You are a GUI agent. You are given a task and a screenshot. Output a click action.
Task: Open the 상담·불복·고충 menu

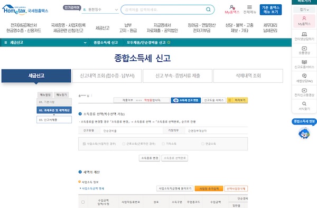coord(239,28)
